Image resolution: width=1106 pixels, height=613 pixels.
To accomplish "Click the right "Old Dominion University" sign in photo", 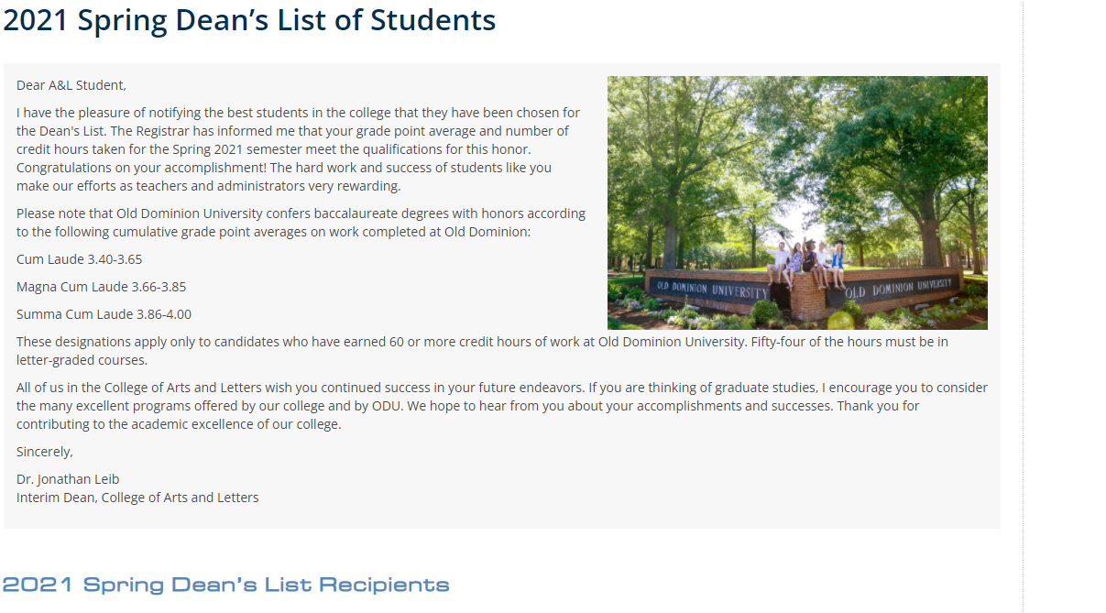I will (898, 288).
